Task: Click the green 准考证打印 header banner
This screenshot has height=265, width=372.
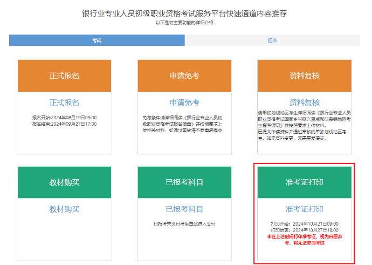Action: pyautogui.click(x=305, y=182)
